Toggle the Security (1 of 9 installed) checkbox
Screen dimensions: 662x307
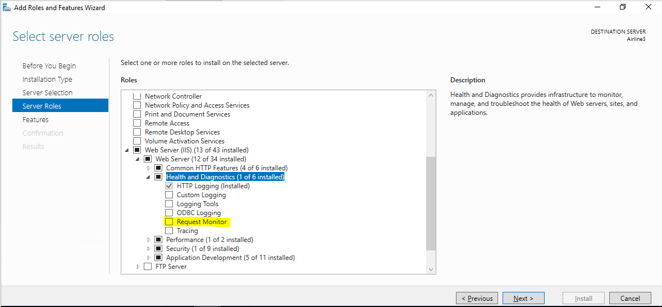coord(158,249)
